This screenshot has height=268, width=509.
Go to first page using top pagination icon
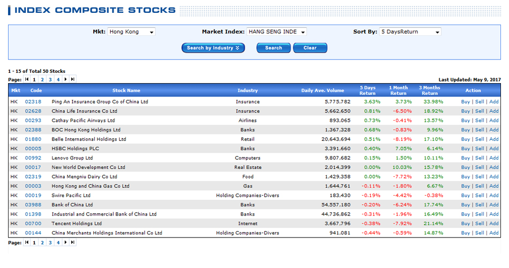click(x=27, y=79)
